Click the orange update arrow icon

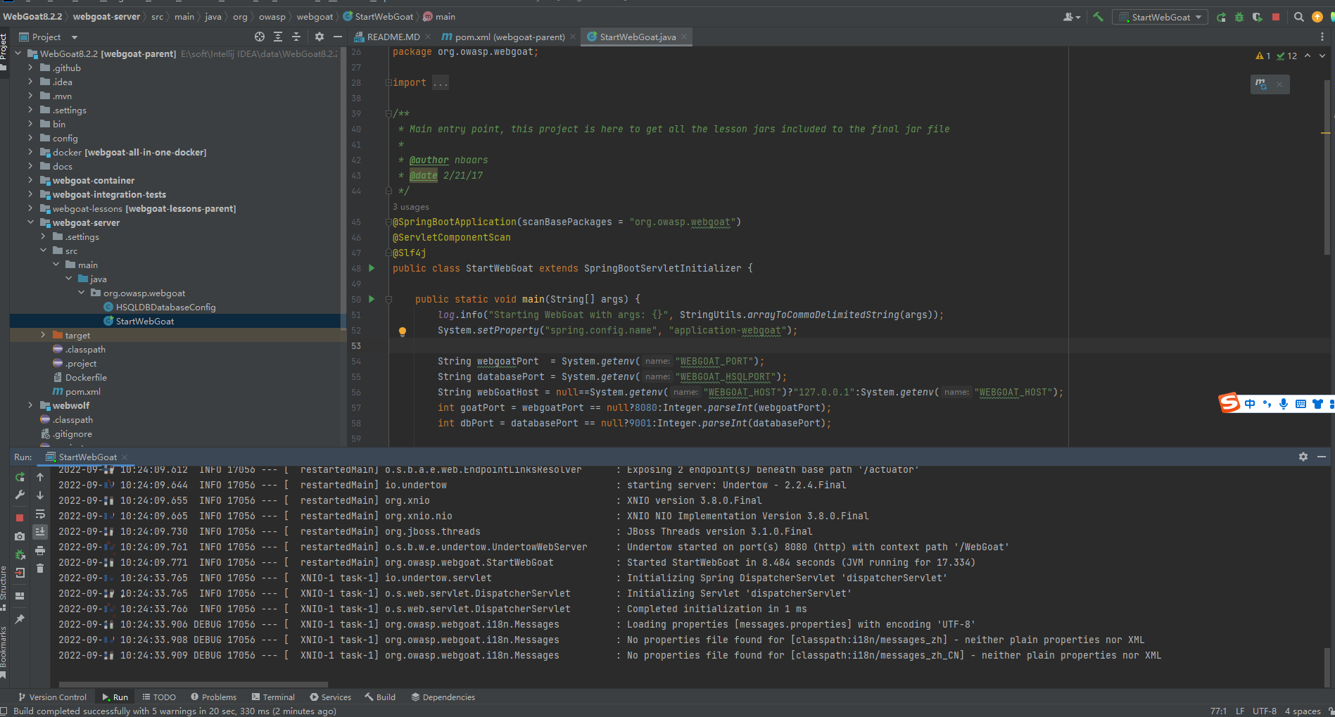(x=1317, y=17)
